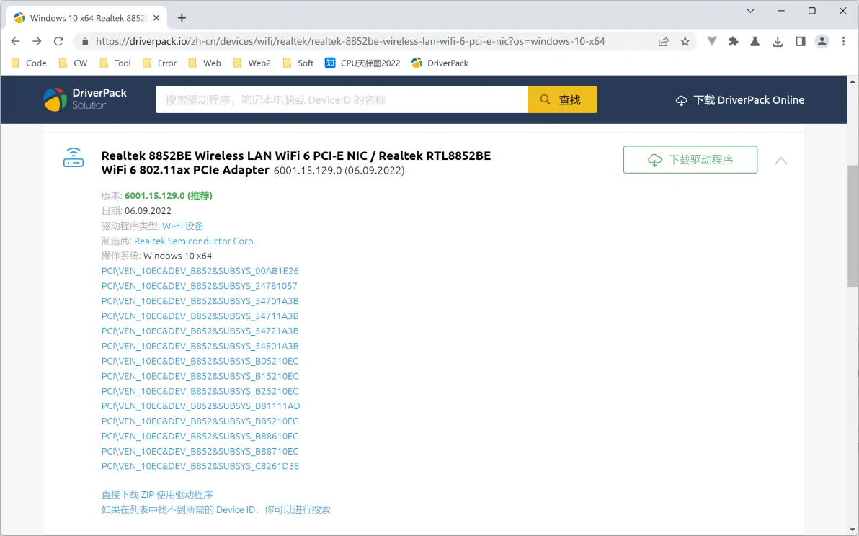Click the Windows 10 x64 operating system text
Viewport: 859px width, 536px height.
click(177, 256)
